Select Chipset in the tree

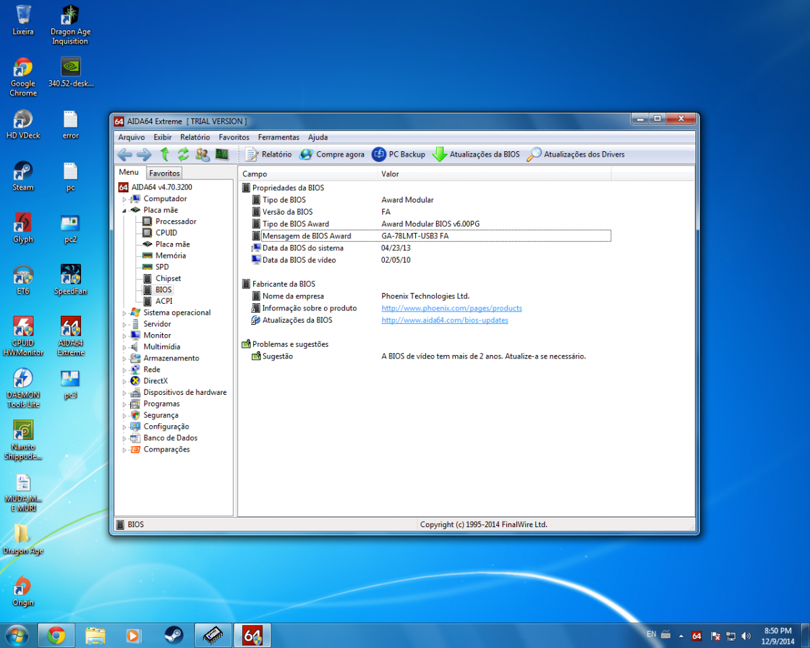(168, 279)
